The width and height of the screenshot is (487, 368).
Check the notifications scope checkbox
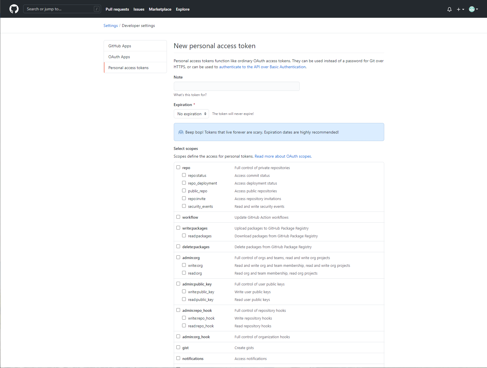[x=178, y=358]
